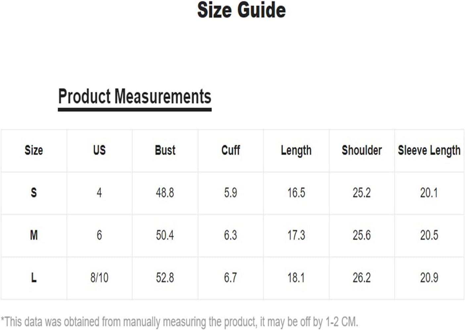Screen dimensions: 465x330
Task: Click the Cuff column header
Action: (230, 150)
